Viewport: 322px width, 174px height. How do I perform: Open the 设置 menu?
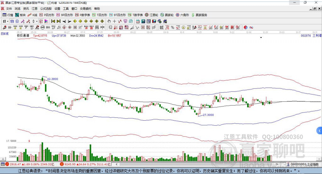click(57, 8)
